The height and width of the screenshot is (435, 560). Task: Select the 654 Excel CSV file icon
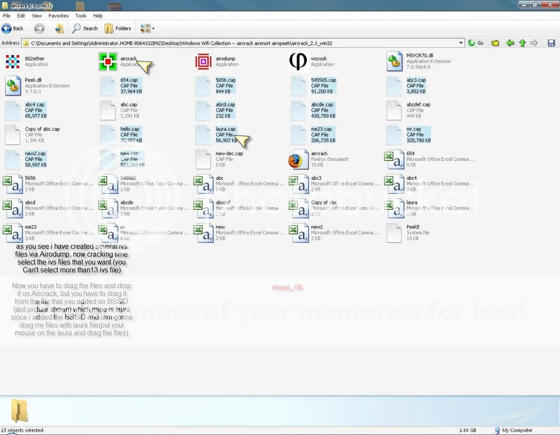394,159
